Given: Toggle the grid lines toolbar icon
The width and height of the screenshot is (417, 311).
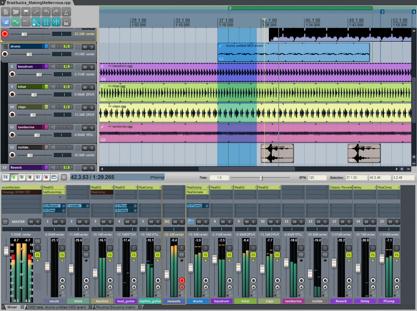Looking at the screenshot, I should 46,22.
